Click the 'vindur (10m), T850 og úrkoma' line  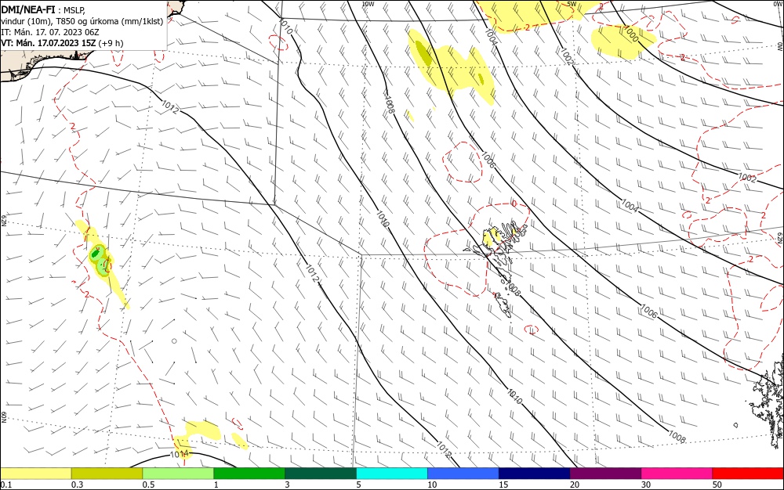point(82,21)
